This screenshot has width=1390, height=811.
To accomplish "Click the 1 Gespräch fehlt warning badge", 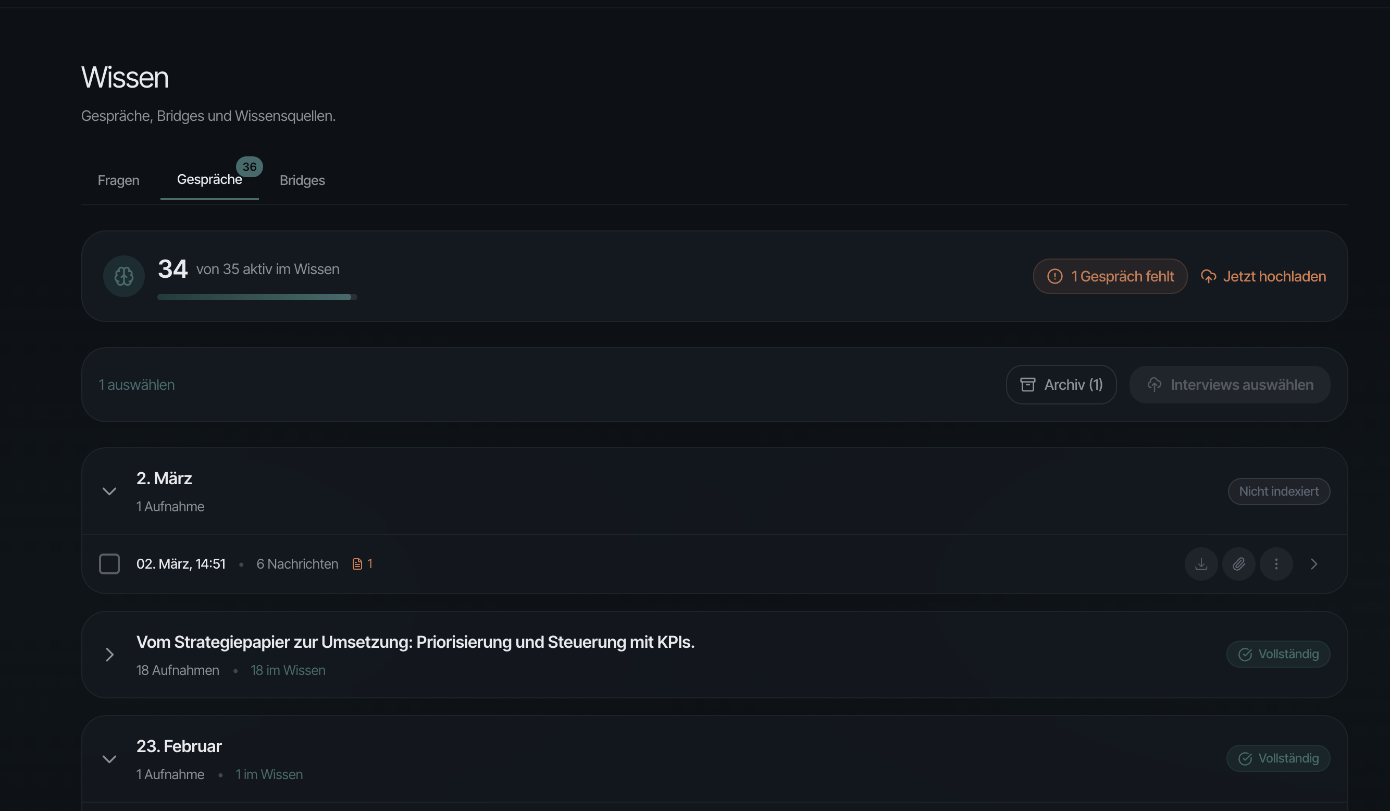I will (x=1110, y=276).
